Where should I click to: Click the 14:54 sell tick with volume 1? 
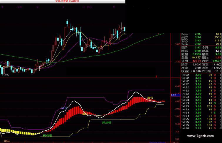(x=201, y=113)
